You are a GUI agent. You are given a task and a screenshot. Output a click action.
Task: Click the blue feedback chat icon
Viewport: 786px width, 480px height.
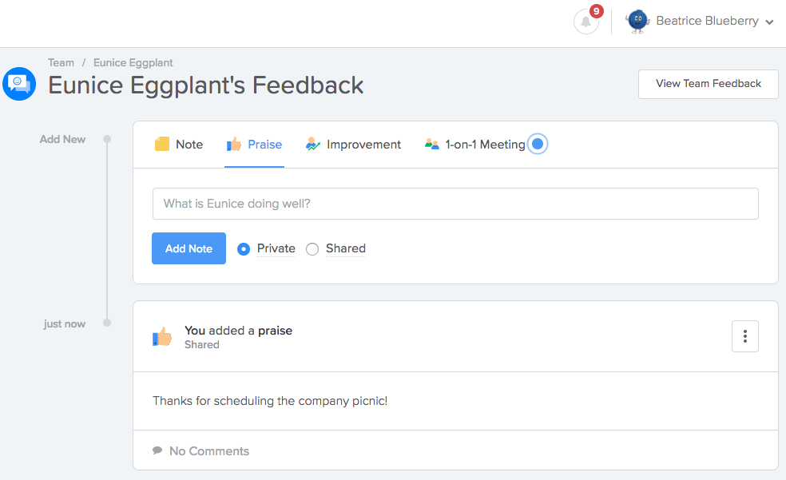point(19,84)
